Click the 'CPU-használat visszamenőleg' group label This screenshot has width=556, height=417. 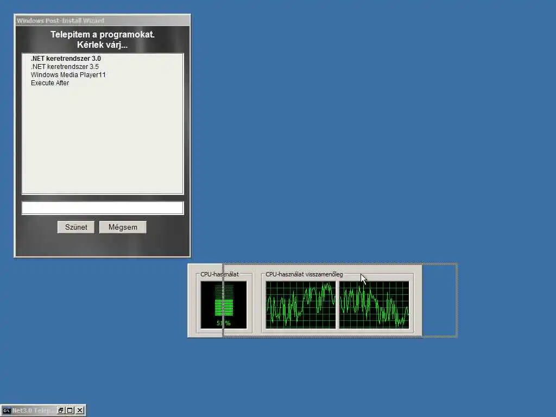pyautogui.click(x=304, y=274)
